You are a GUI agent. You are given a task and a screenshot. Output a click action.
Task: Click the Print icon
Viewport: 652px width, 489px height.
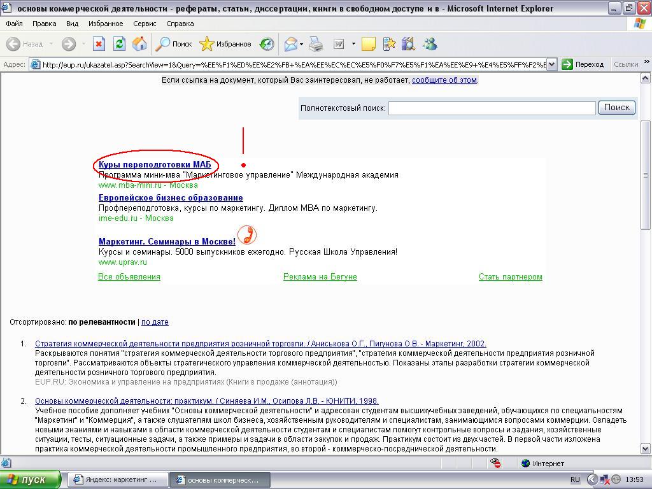click(x=316, y=44)
